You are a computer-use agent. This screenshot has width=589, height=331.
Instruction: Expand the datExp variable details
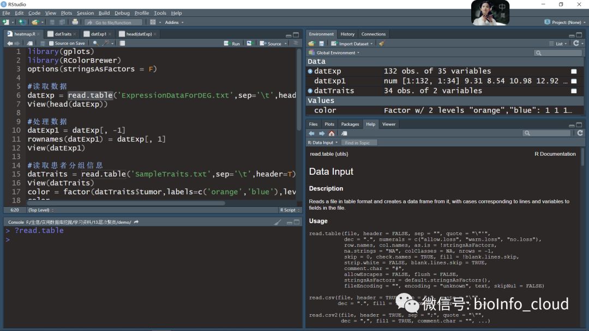point(310,71)
